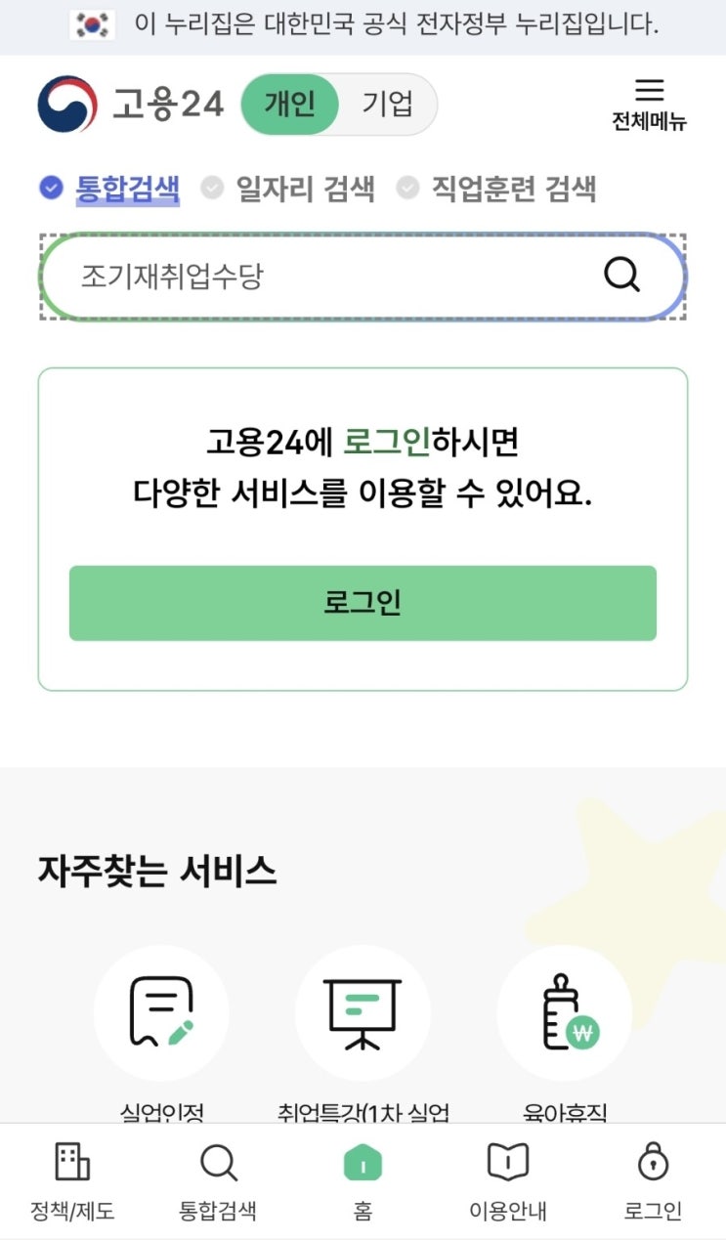Image resolution: width=726 pixels, height=1240 pixels.
Task: Open the 취업특강 presentation board icon
Action: coord(363,1012)
